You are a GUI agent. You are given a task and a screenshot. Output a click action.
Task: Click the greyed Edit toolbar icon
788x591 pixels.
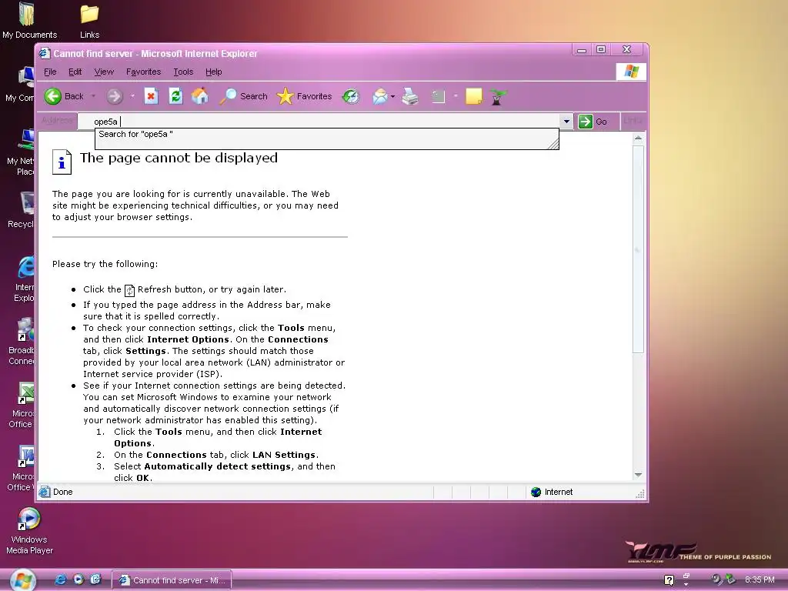point(438,96)
